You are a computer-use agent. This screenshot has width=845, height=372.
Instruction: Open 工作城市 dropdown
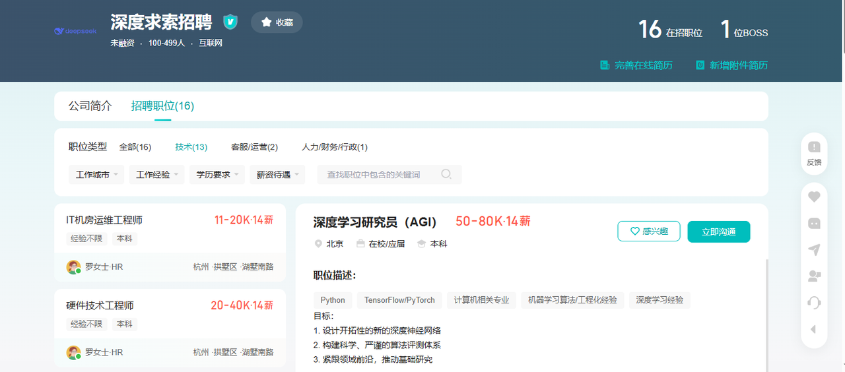[x=96, y=175]
